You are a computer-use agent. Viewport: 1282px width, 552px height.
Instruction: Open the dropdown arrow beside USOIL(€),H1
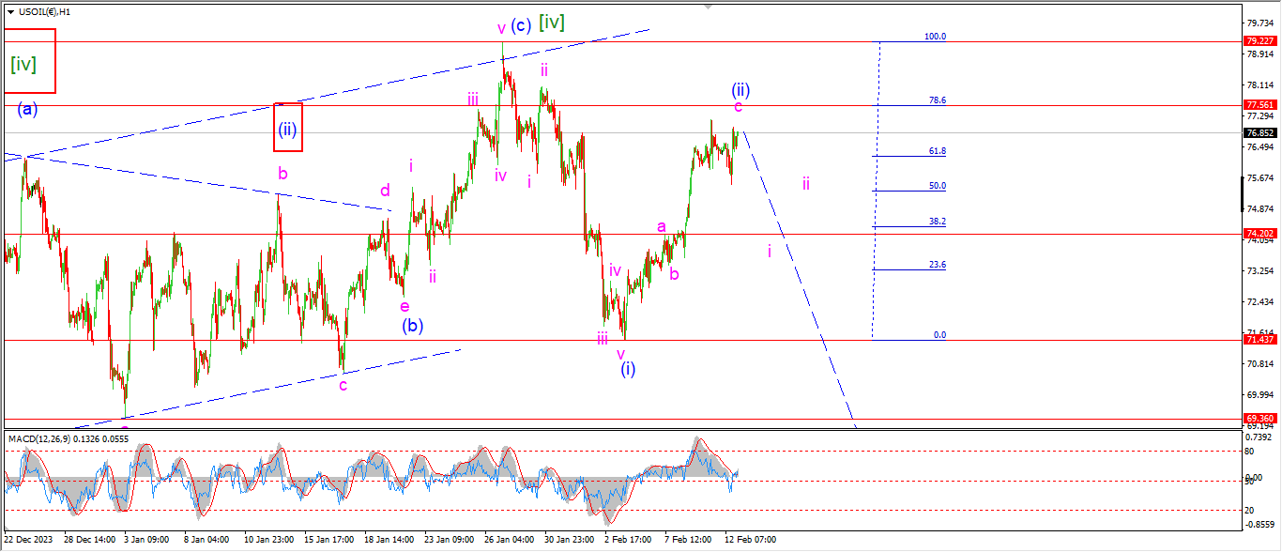[x=10, y=12]
